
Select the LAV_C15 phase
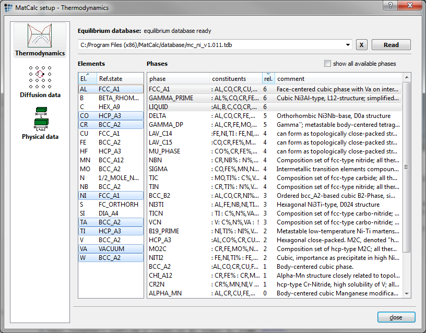(275, 142)
